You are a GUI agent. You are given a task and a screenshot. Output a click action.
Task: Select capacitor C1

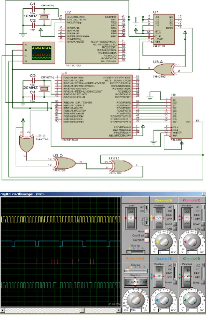pyautogui.click(x=33, y=8)
